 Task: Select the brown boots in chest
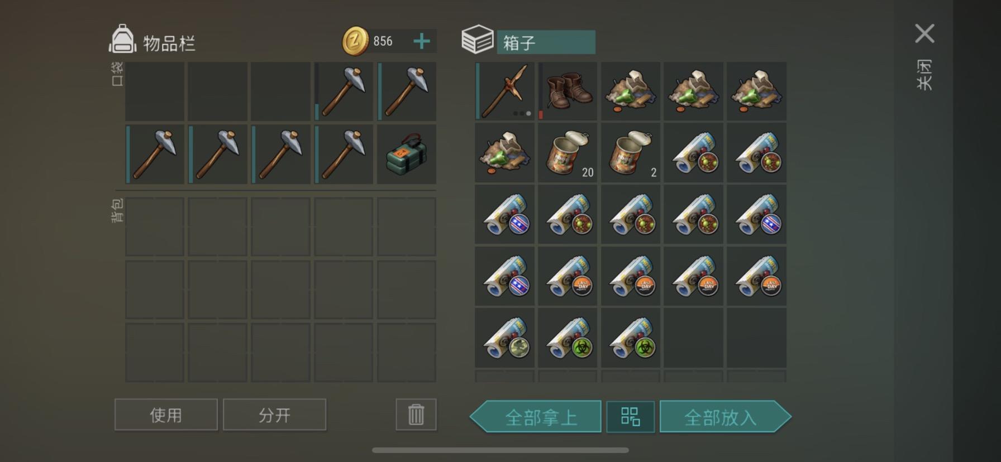pyautogui.click(x=568, y=92)
